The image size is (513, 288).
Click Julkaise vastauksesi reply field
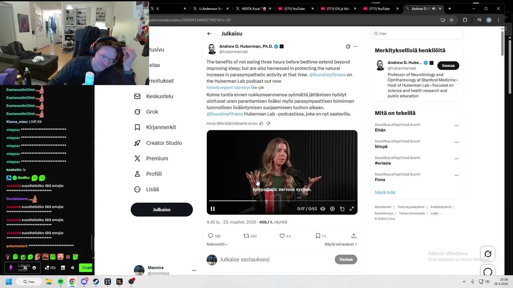[x=244, y=260]
